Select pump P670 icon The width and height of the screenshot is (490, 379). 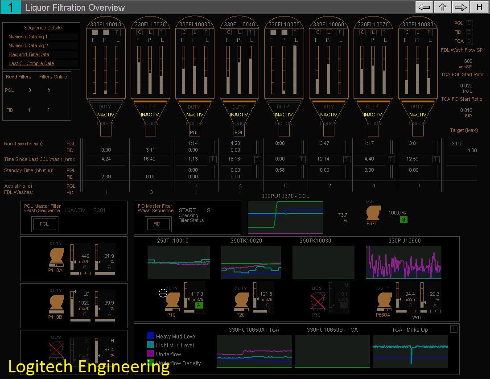374,213
